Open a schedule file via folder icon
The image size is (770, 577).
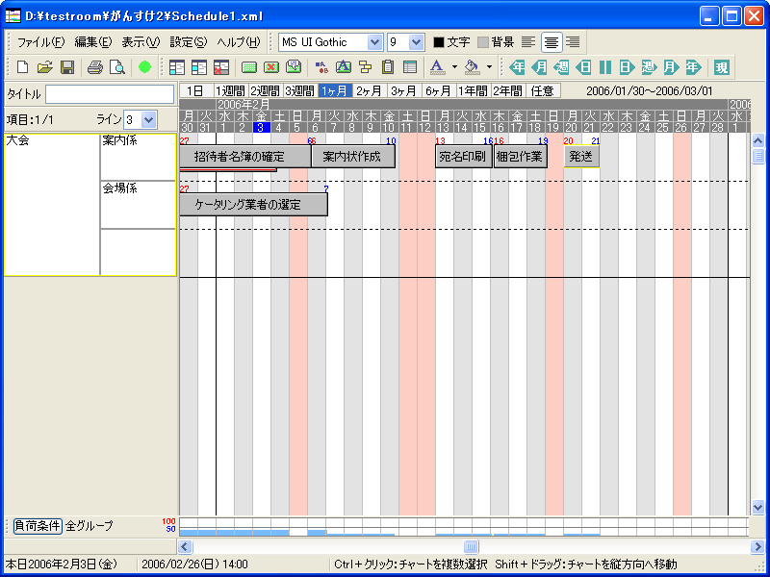[x=44, y=67]
